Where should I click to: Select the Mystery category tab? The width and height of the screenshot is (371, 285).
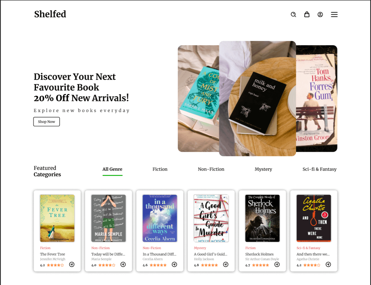pyautogui.click(x=263, y=169)
